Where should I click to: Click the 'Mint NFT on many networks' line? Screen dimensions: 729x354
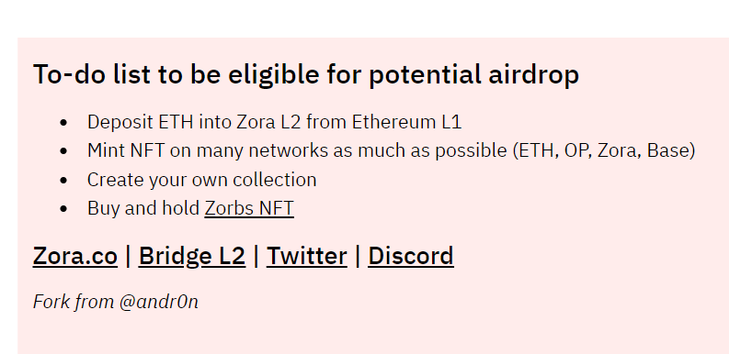click(x=391, y=150)
